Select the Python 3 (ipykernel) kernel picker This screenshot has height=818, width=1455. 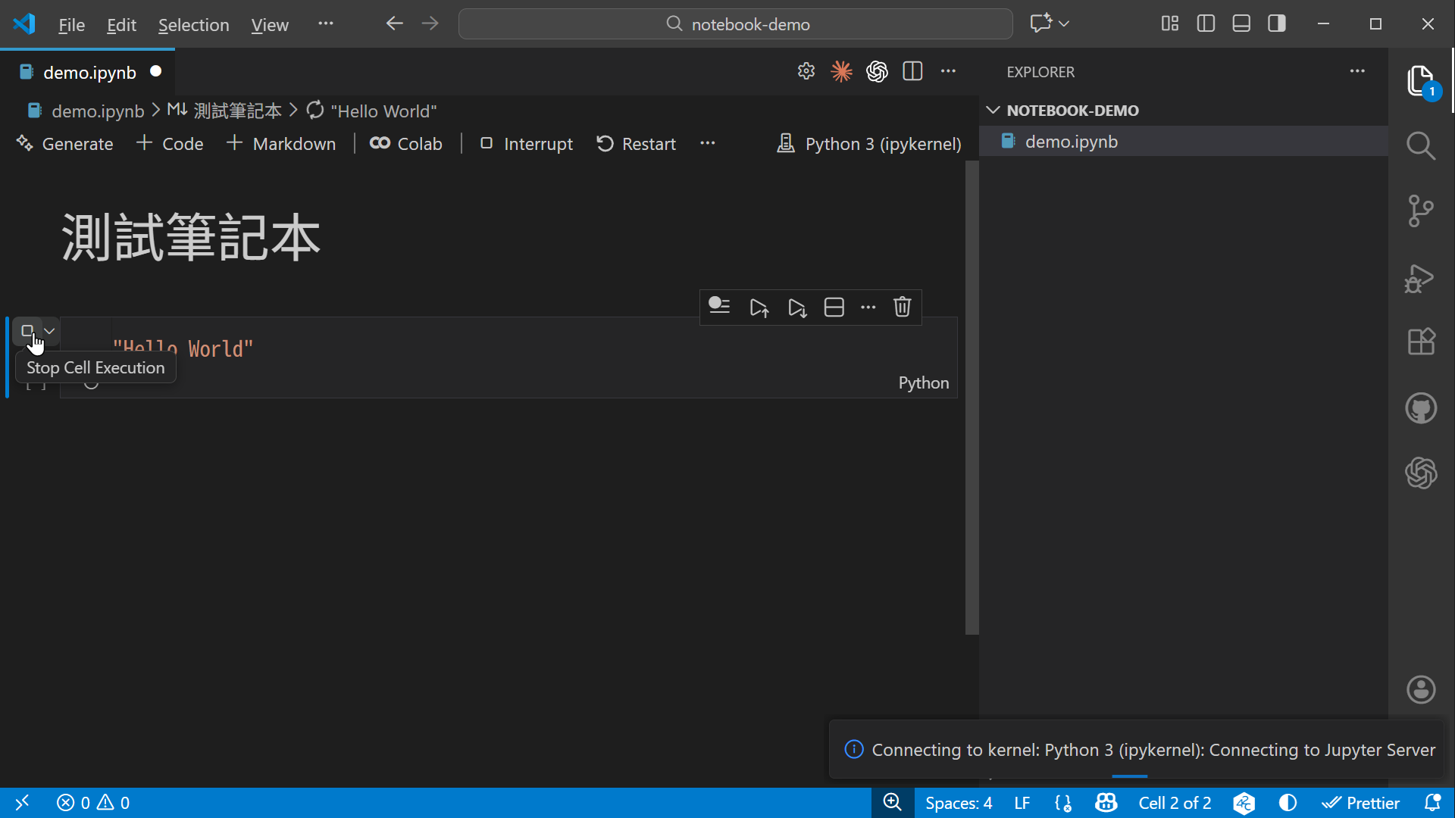pos(869,144)
